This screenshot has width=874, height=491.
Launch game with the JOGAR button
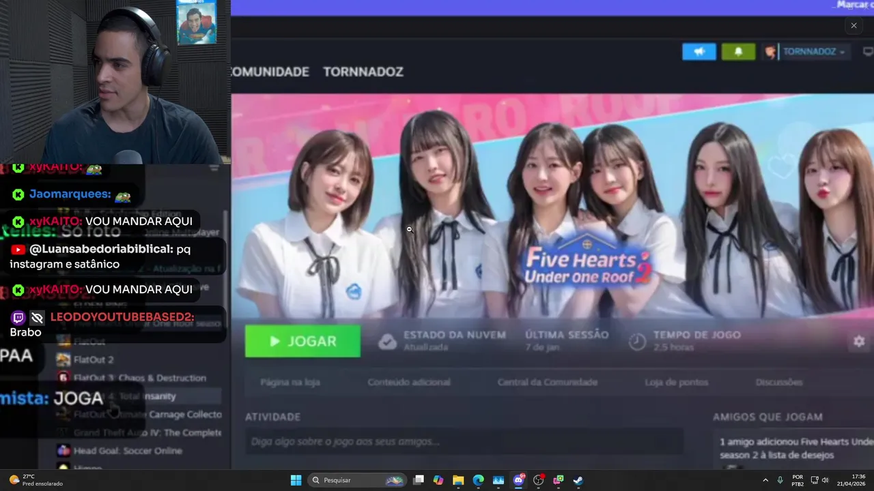point(302,341)
